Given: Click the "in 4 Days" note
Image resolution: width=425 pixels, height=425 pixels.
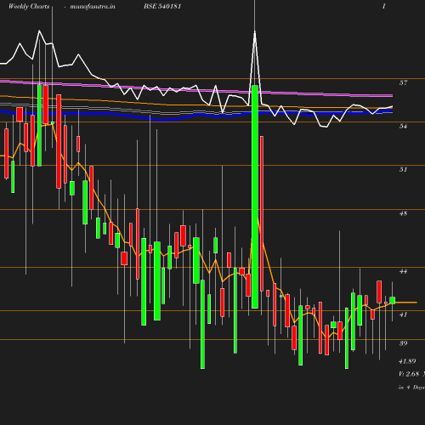Looking at the screenshot, I should [411, 388].
